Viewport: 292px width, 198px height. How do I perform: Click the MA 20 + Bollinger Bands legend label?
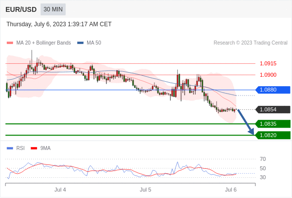tap(44, 43)
